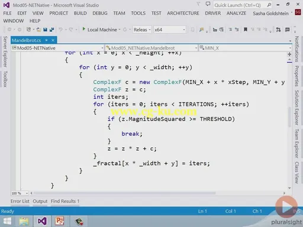Viewport: 303px width, 227px height.
Task: Open the PROJECT menu
Action: pyautogui.click(x=59, y=13)
